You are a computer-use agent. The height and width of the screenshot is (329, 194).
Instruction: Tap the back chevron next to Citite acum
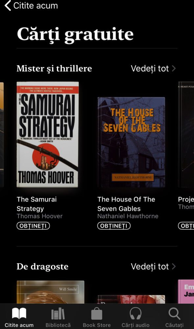pyautogui.click(x=8, y=6)
